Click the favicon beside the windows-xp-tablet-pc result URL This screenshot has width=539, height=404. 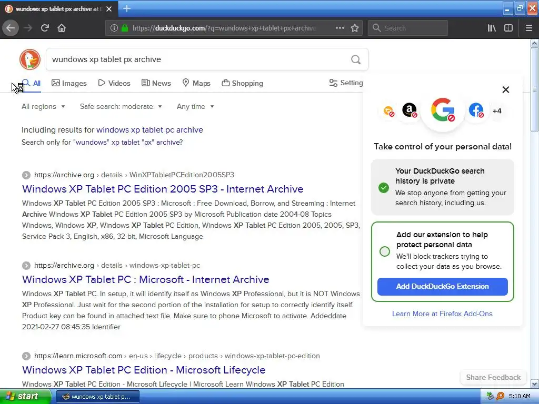point(26,266)
